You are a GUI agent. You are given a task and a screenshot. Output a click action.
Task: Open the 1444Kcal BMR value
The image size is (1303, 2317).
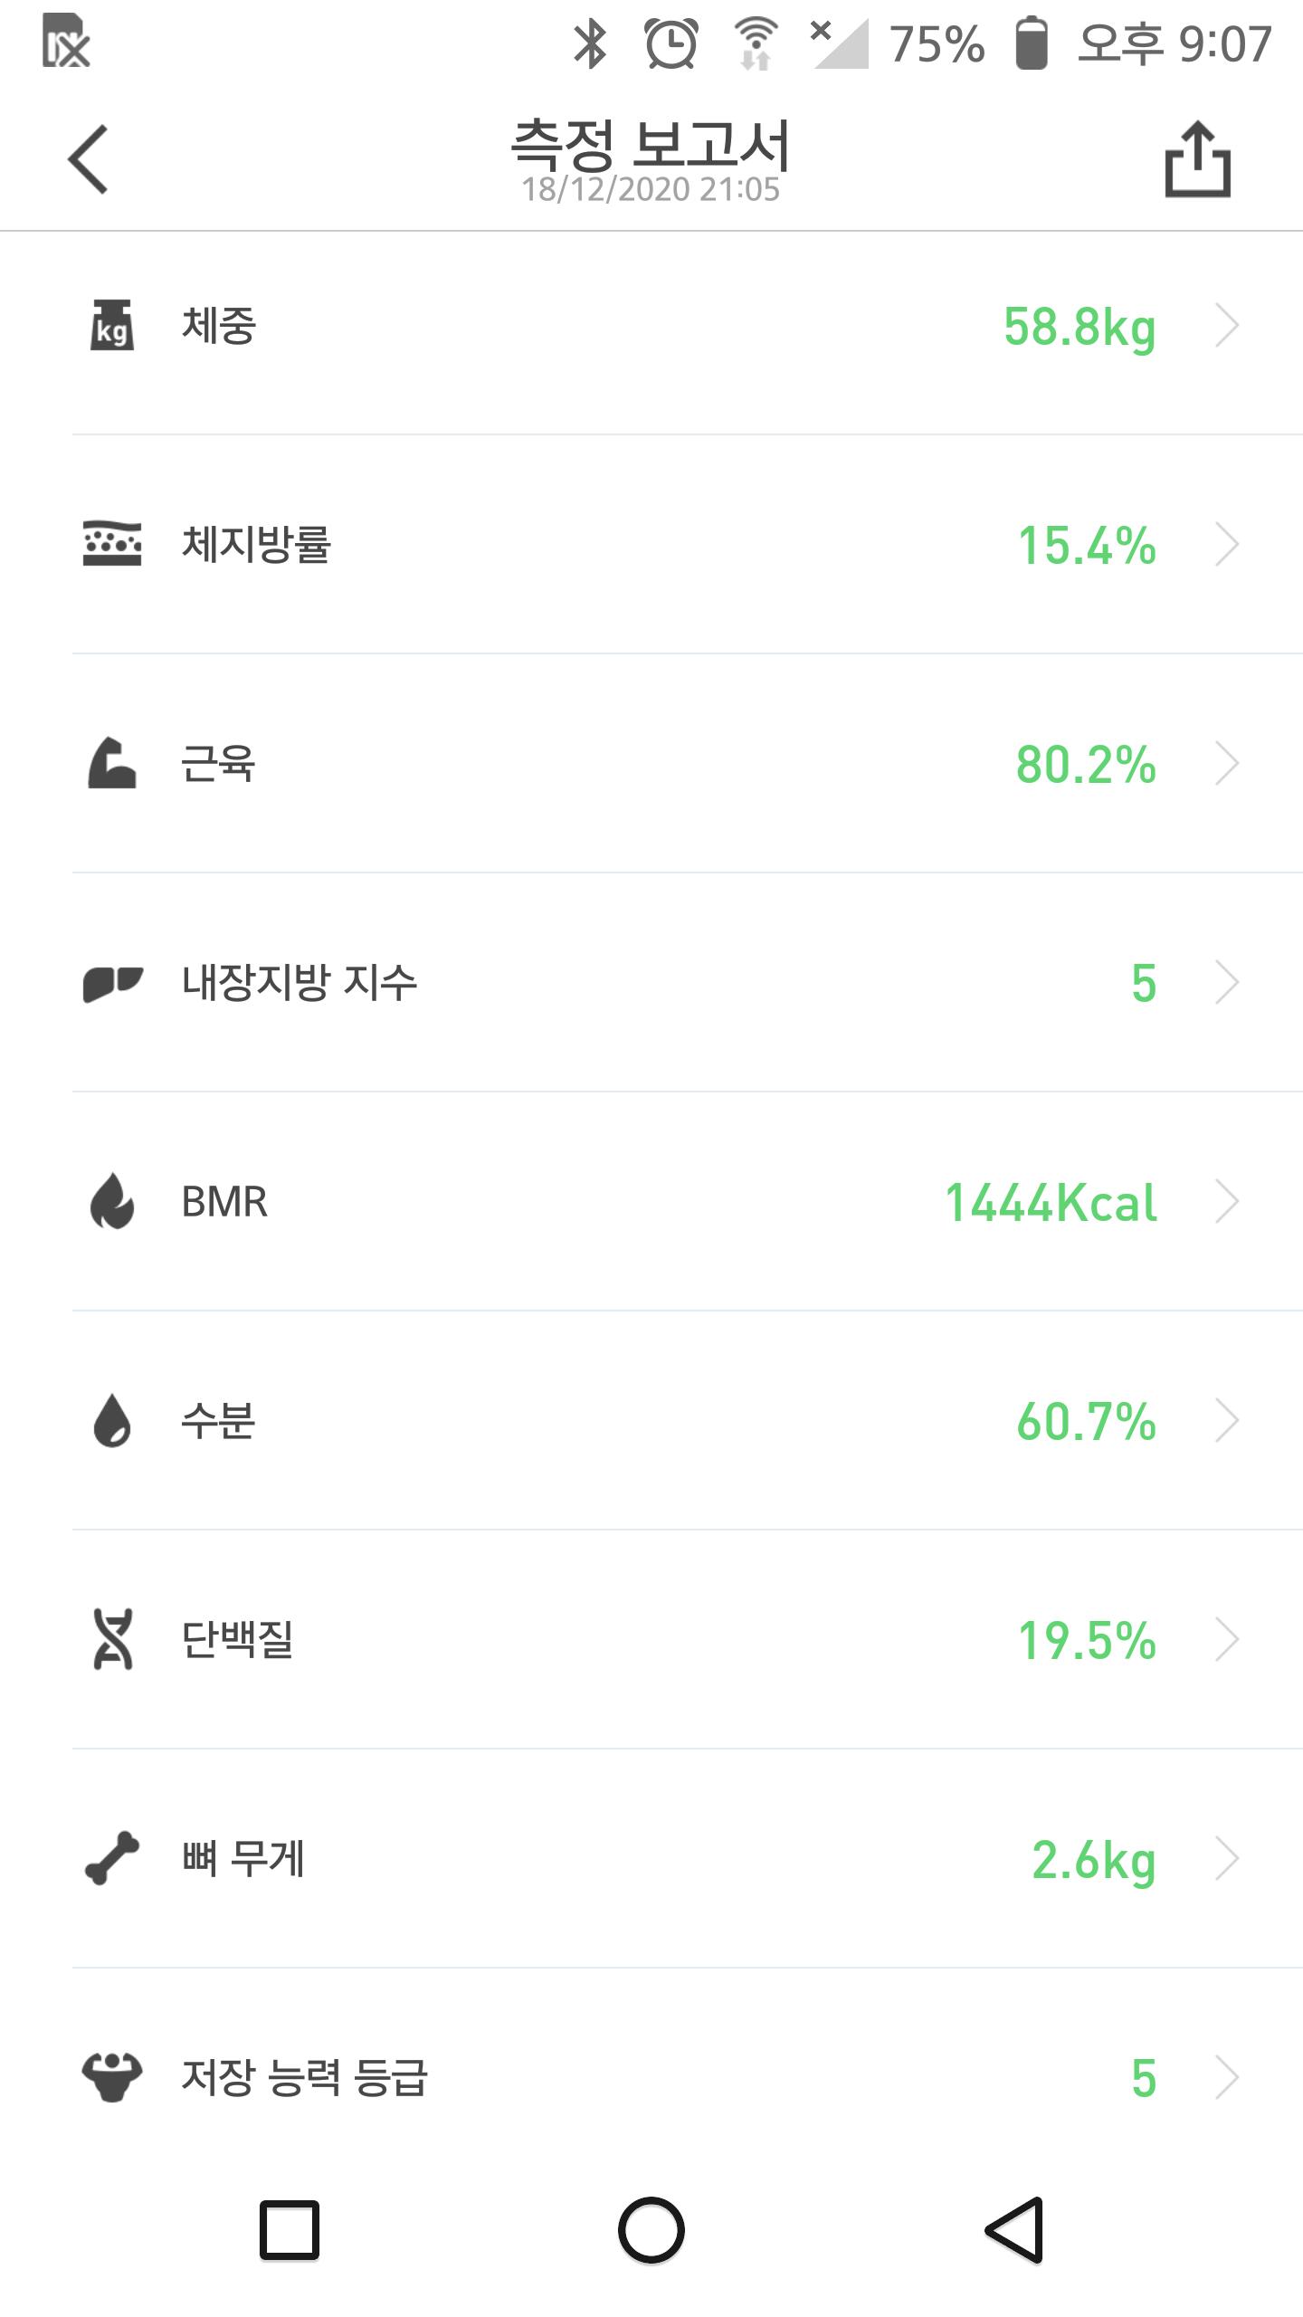pyautogui.click(x=1051, y=1203)
